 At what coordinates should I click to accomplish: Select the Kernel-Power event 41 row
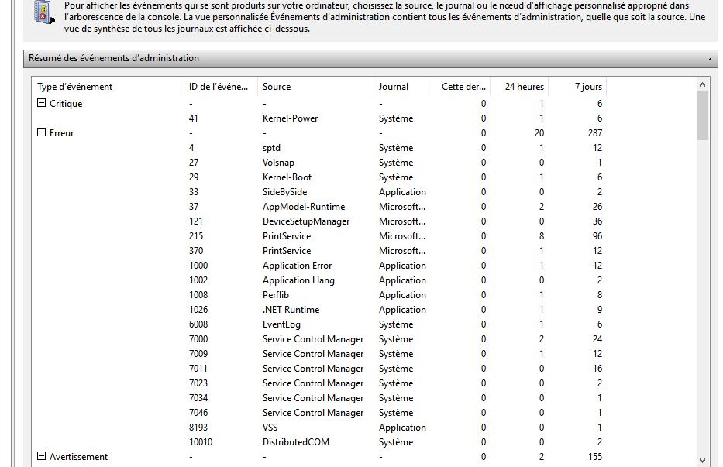pyautogui.click(x=319, y=118)
